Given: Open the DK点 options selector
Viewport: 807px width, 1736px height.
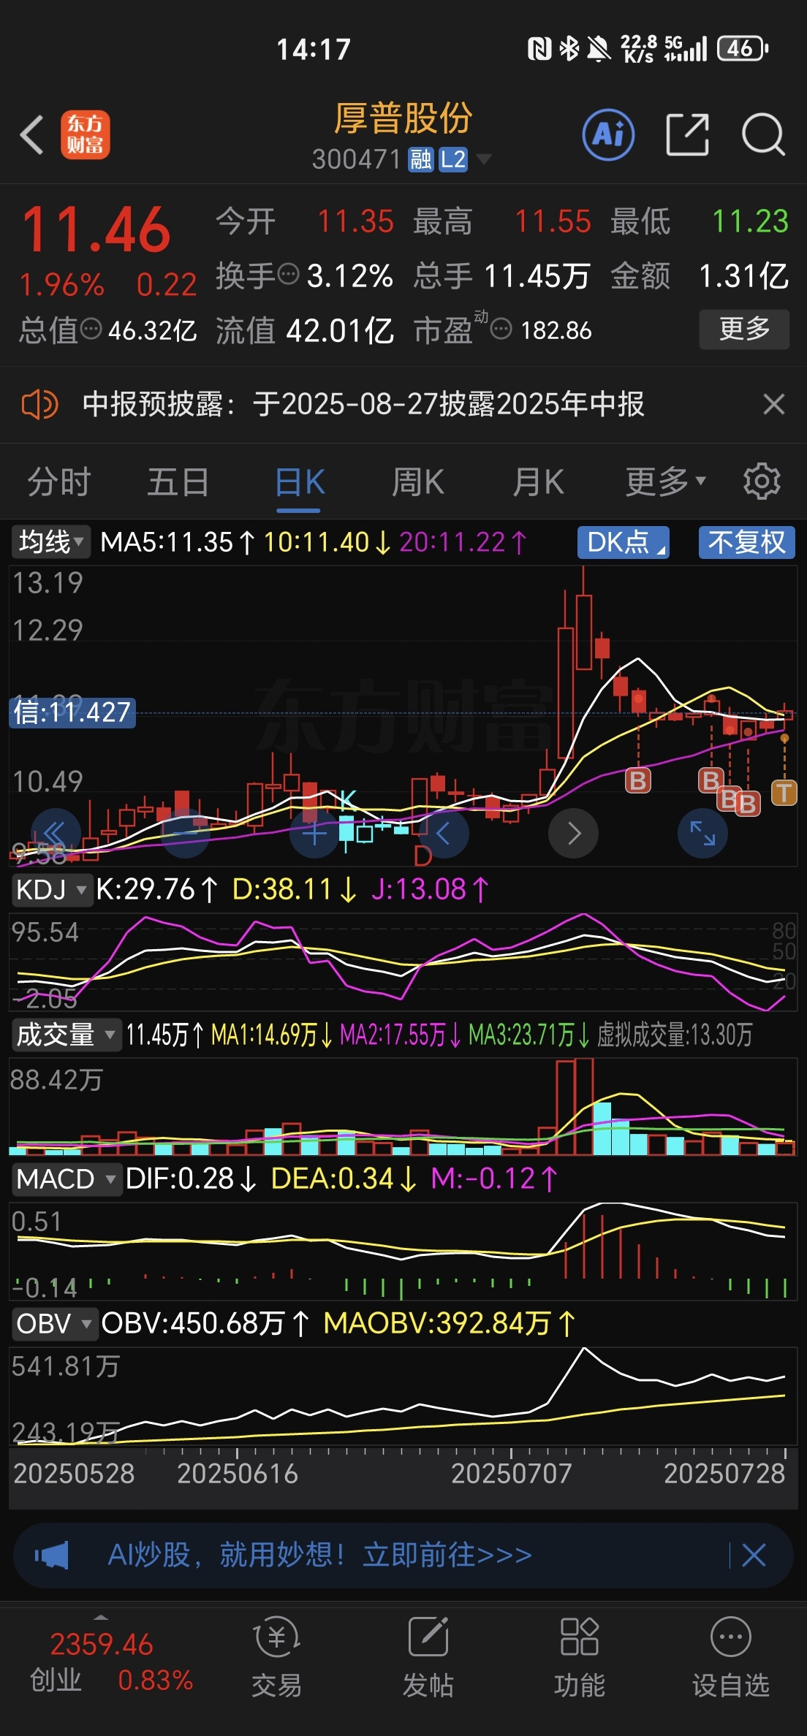Looking at the screenshot, I should (624, 542).
